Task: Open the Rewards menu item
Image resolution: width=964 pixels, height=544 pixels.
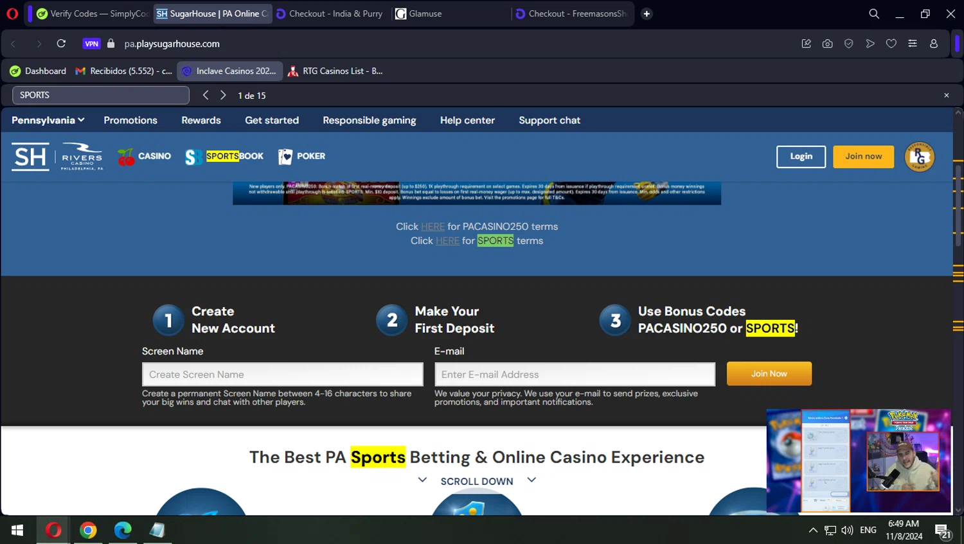Action: [x=201, y=120]
